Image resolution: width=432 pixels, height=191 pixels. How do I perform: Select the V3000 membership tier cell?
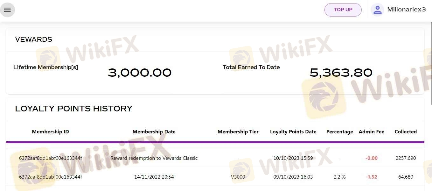click(238, 177)
